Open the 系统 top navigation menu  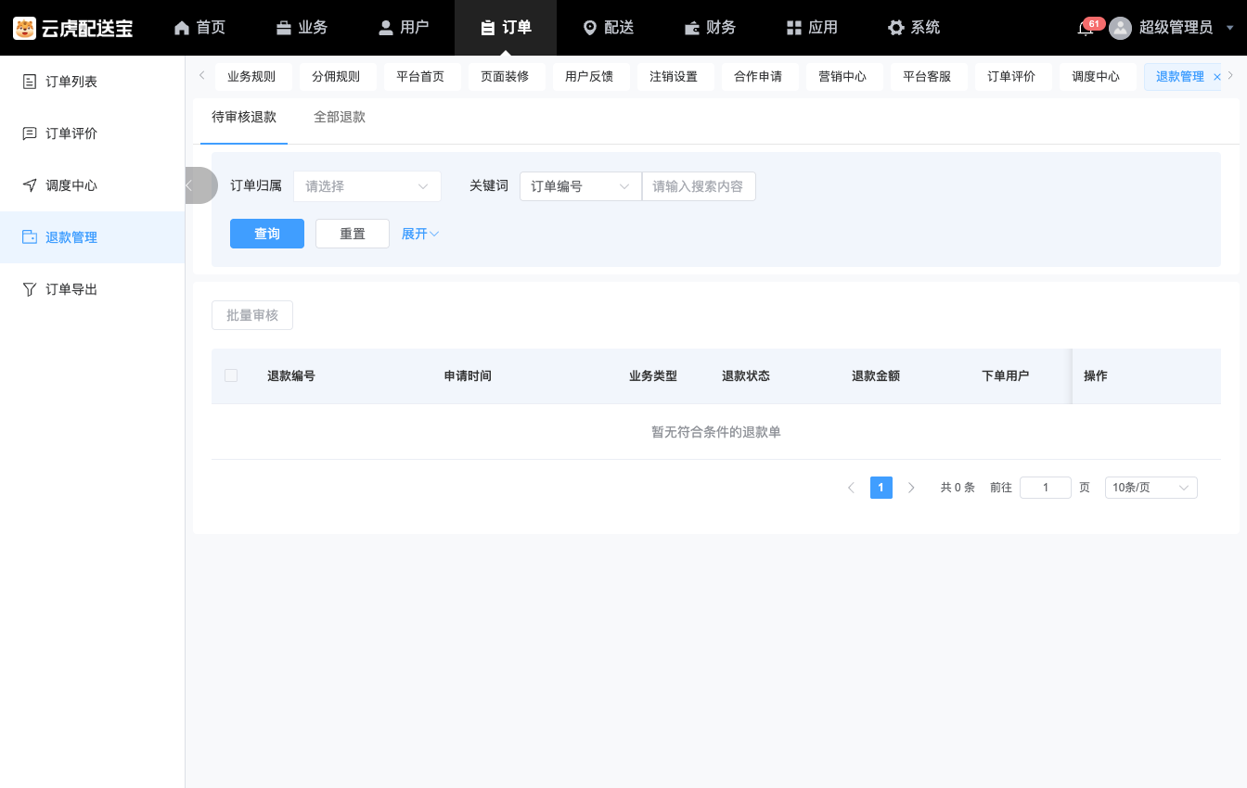click(914, 28)
